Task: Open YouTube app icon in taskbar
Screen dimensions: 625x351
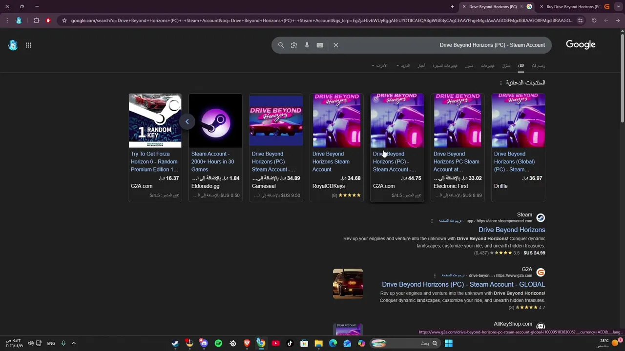Action: [x=275, y=343]
